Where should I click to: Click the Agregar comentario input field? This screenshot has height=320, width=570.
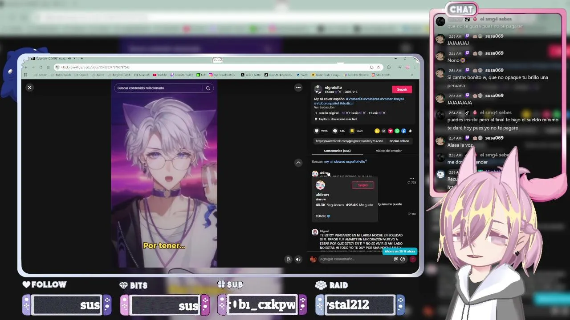tap(355, 259)
